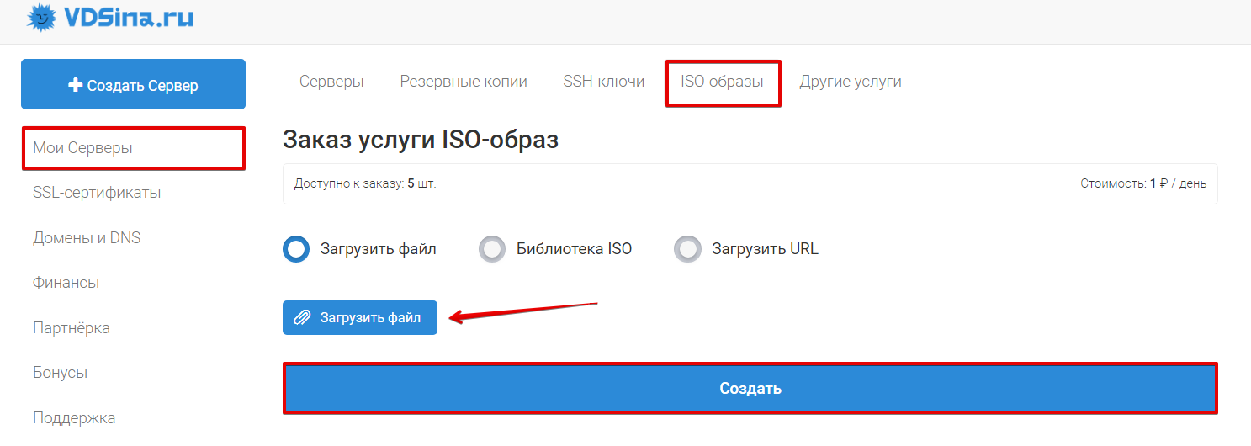Viewport: 1251px width, 446px height.
Task: Open the SSH-ключи tab
Action: 604,82
